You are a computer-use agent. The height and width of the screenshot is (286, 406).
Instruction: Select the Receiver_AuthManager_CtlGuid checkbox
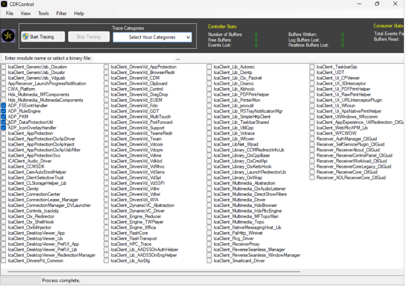pos(312,139)
